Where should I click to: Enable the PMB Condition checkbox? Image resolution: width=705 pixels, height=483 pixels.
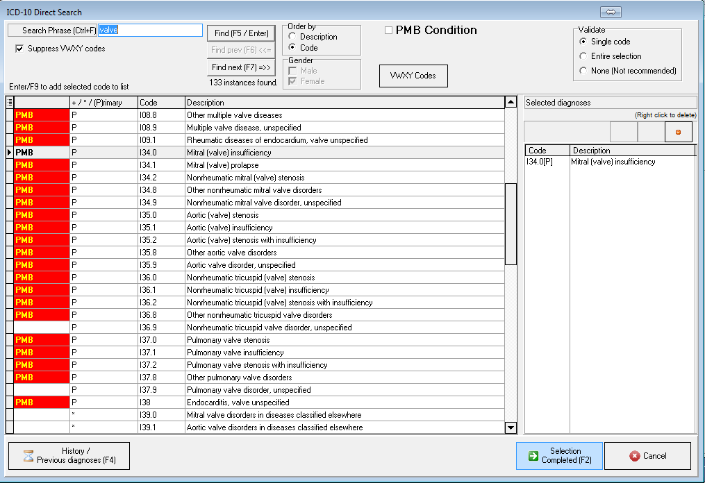(x=389, y=30)
